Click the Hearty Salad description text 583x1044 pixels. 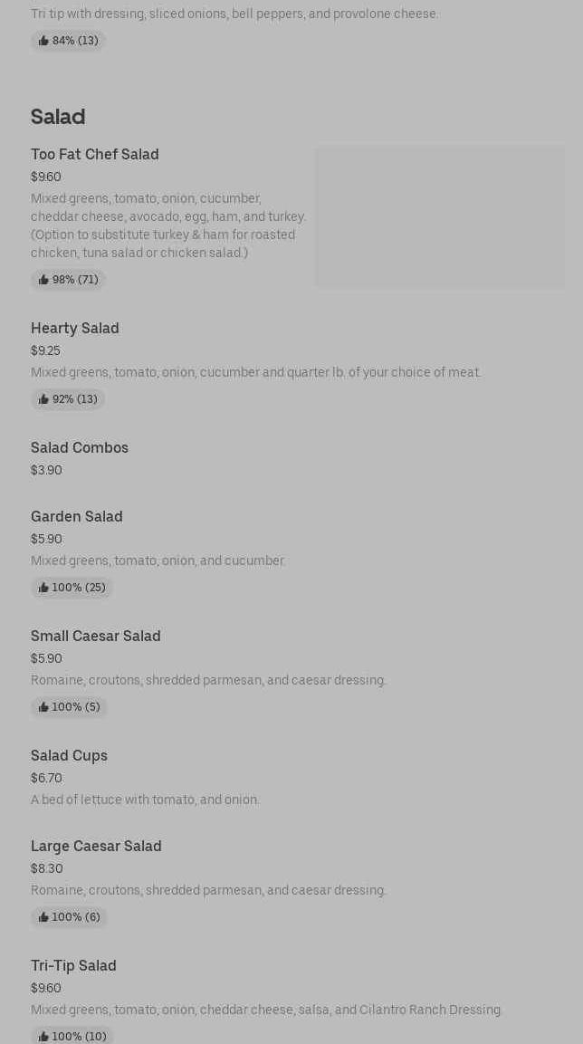click(256, 372)
